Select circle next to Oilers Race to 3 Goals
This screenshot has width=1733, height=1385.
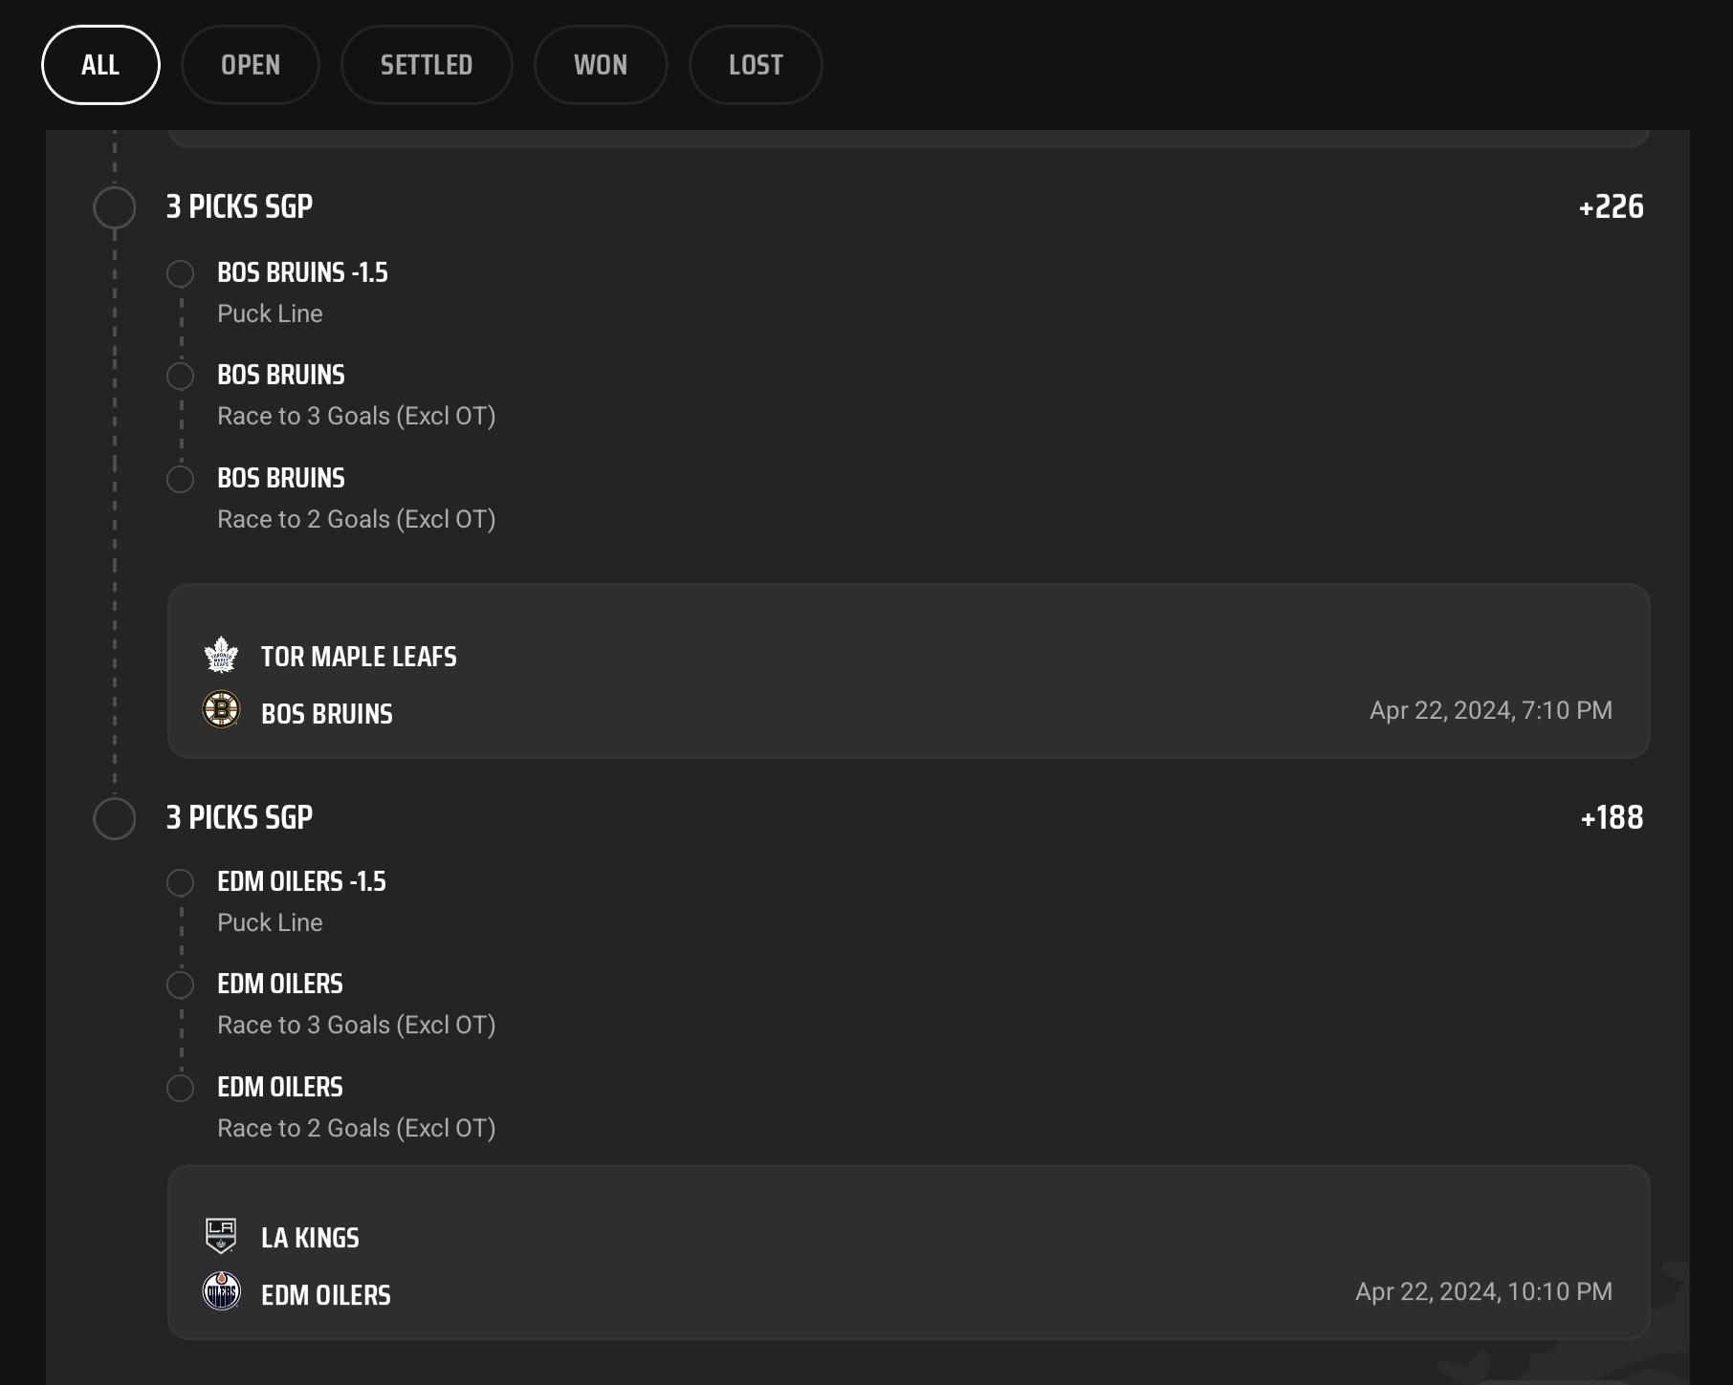coord(180,985)
